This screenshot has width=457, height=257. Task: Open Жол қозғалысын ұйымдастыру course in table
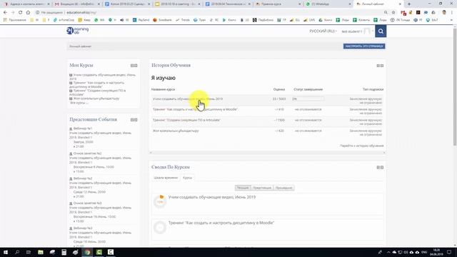(x=176, y=131)
